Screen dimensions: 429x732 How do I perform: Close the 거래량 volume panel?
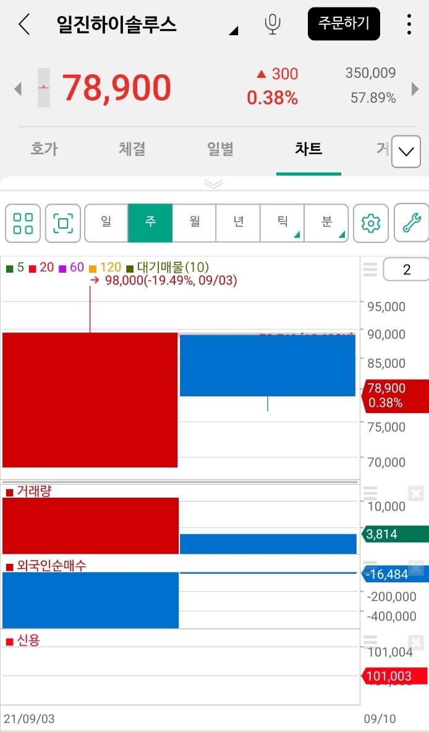tap(415, 493)
